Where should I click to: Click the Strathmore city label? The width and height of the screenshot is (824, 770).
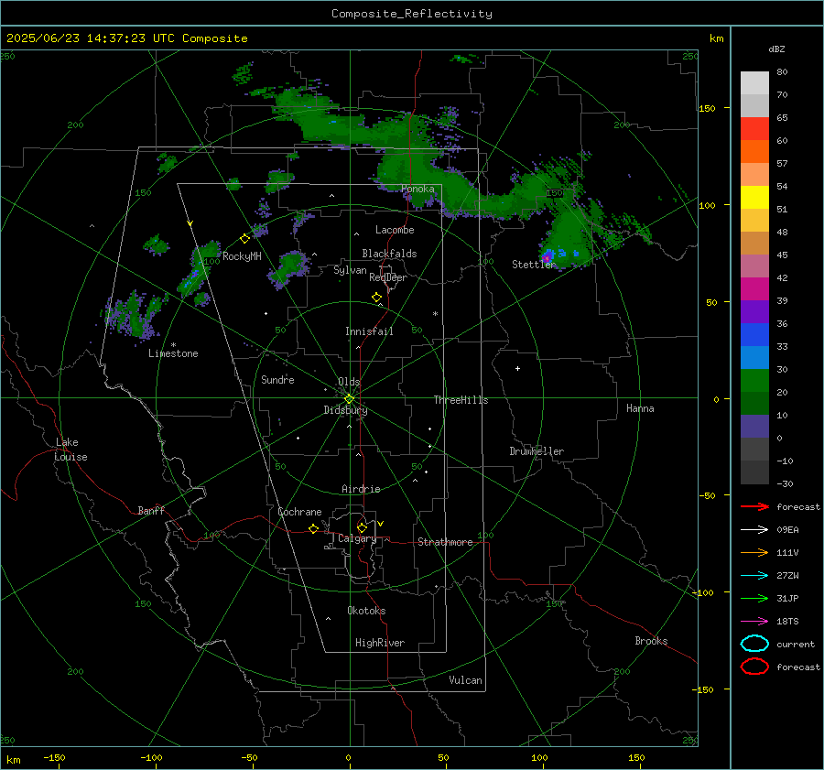(x=445, y=542)
